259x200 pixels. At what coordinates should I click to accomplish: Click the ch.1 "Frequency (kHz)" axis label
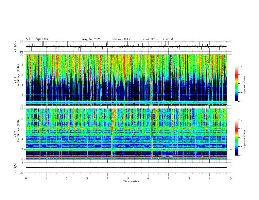(18, 75)
